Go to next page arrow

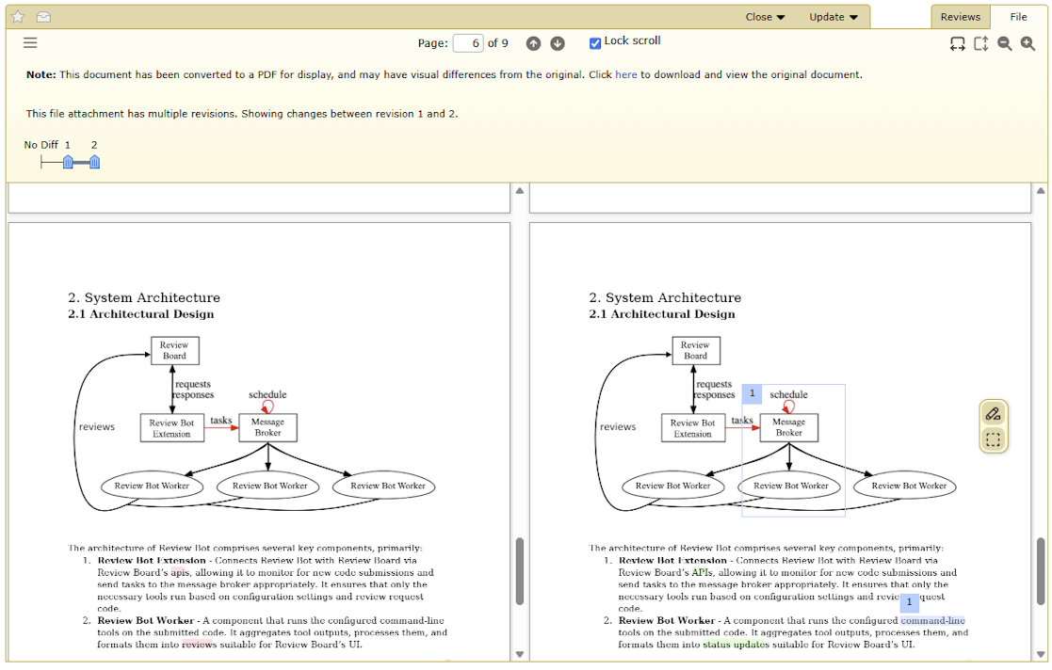click(558, 43)
